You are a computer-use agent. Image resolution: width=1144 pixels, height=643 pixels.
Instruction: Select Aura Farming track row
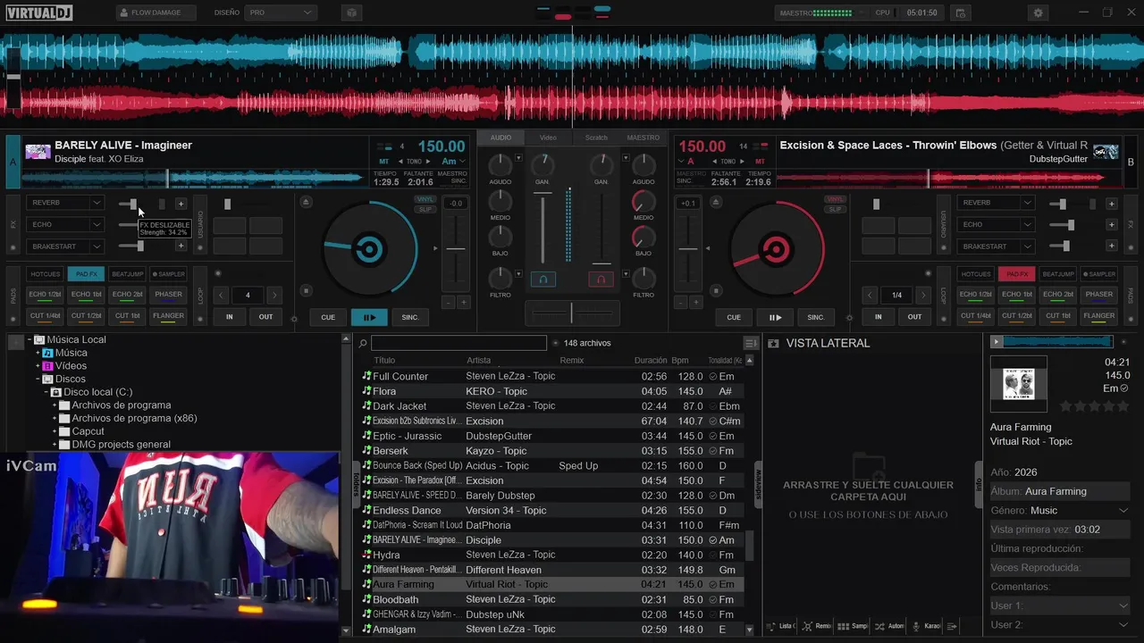pyautogui.click(x=551, y=584)
